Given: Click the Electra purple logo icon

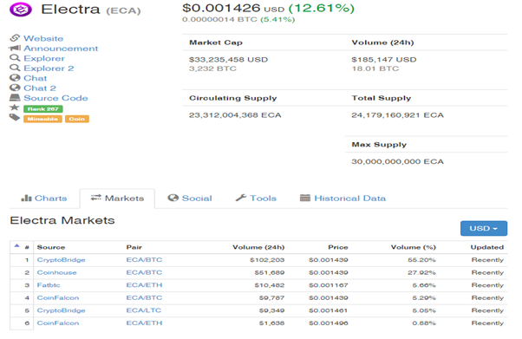Looking at the screenshot, I should [x=21, y=10].
